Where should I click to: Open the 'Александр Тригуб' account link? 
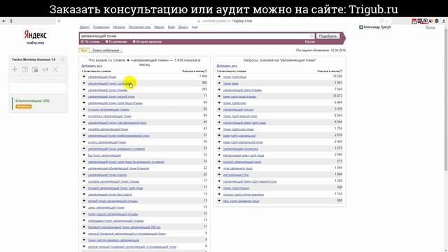point(377,27)
